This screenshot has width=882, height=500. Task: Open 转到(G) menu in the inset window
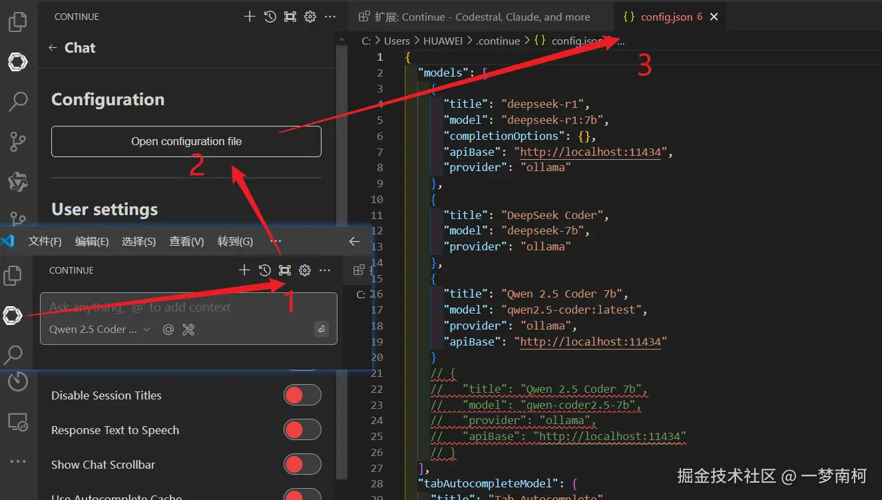point(235,242)
